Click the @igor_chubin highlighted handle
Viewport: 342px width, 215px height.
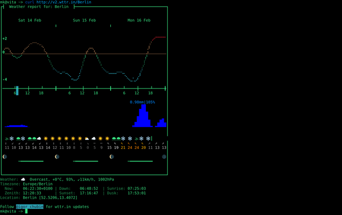tap(29, 207)
